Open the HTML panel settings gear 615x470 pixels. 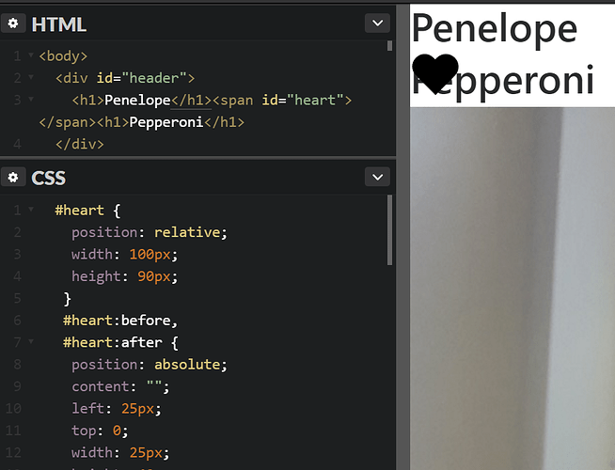[13, 23]
